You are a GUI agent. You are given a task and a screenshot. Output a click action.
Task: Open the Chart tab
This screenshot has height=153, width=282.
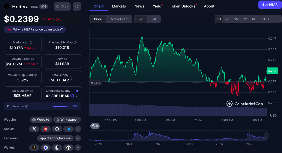point(99,6)
